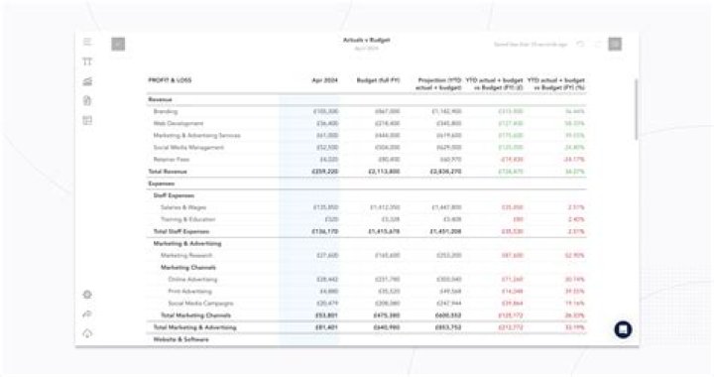Click Total Staff Expenses Apr 2024 value
The height and width of the screenshot is (377, 714).
(x=324, y=231)
